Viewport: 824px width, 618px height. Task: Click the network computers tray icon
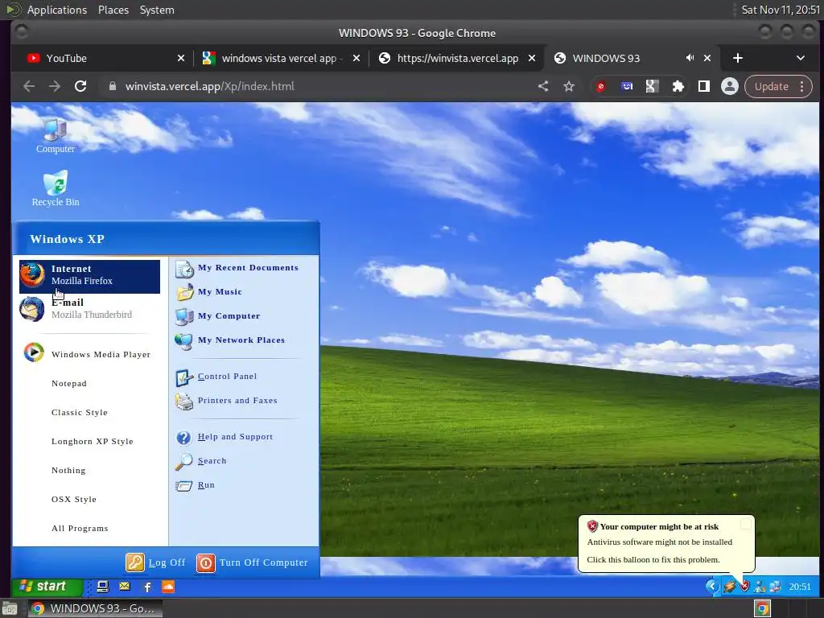[x=776, y=587]
